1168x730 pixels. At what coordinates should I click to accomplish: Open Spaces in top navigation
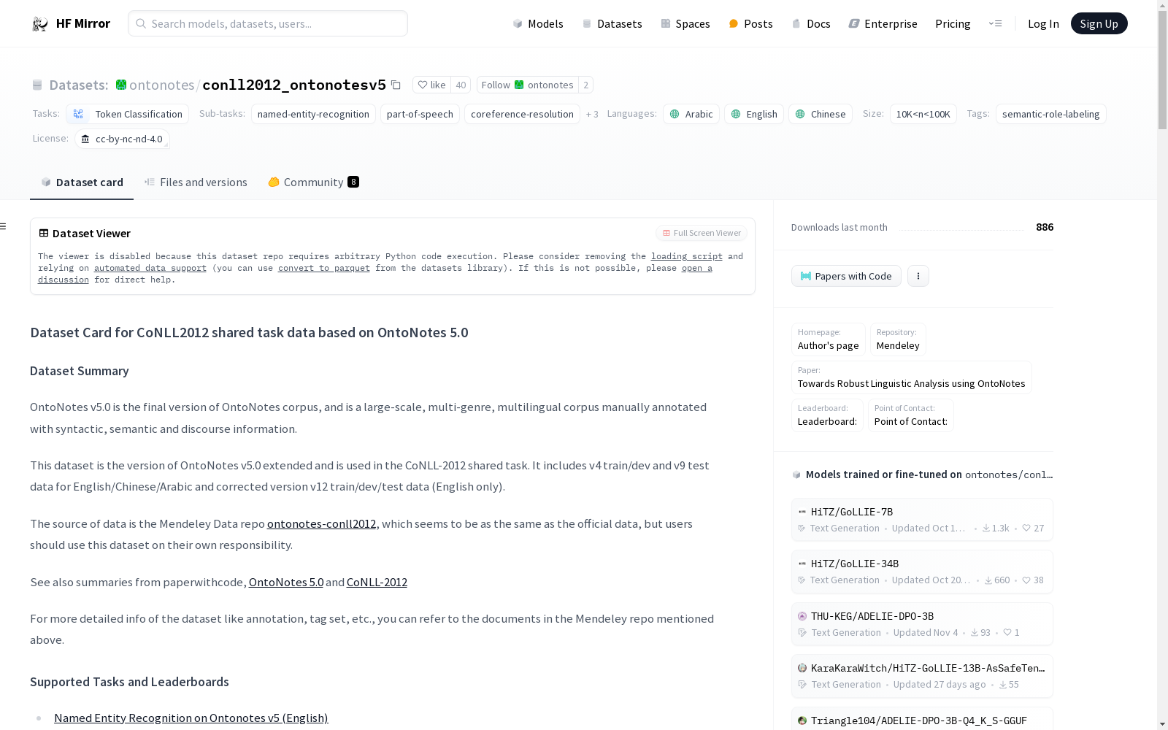click(x=685, y=23)
